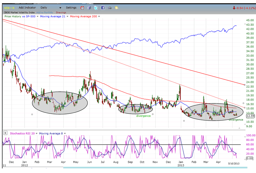The width and height of the screenshot is (256, 173).
Task: Click the yellow note icon
Action: (x=116, y=8)
